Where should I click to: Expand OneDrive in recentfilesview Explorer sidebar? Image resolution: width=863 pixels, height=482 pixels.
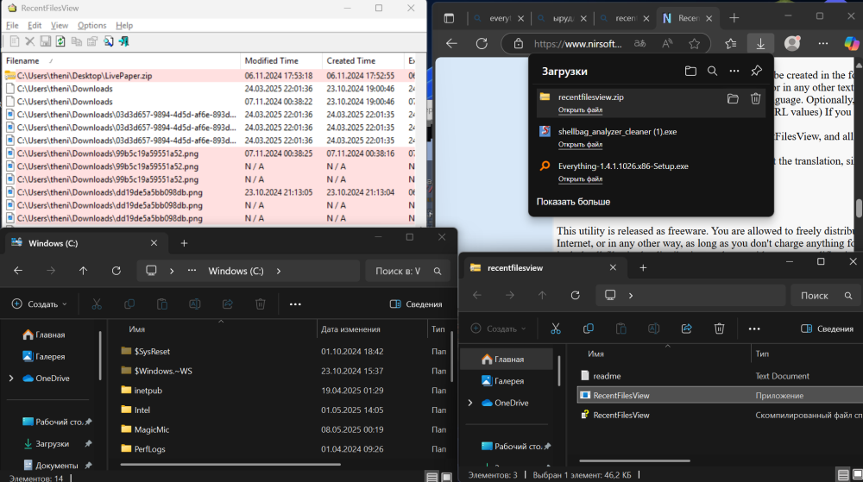(x=470, y=403)
